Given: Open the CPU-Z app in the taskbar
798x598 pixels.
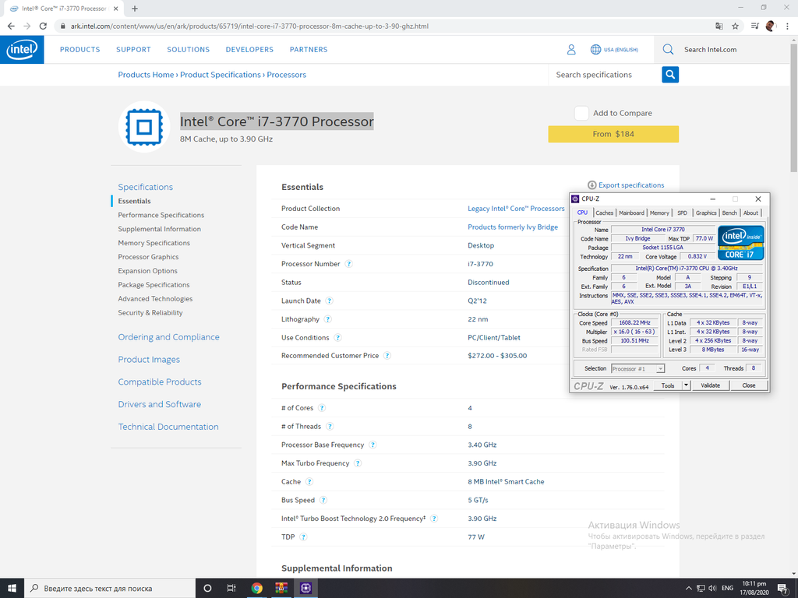Looking at the screenshot, I should coord(305,588).
